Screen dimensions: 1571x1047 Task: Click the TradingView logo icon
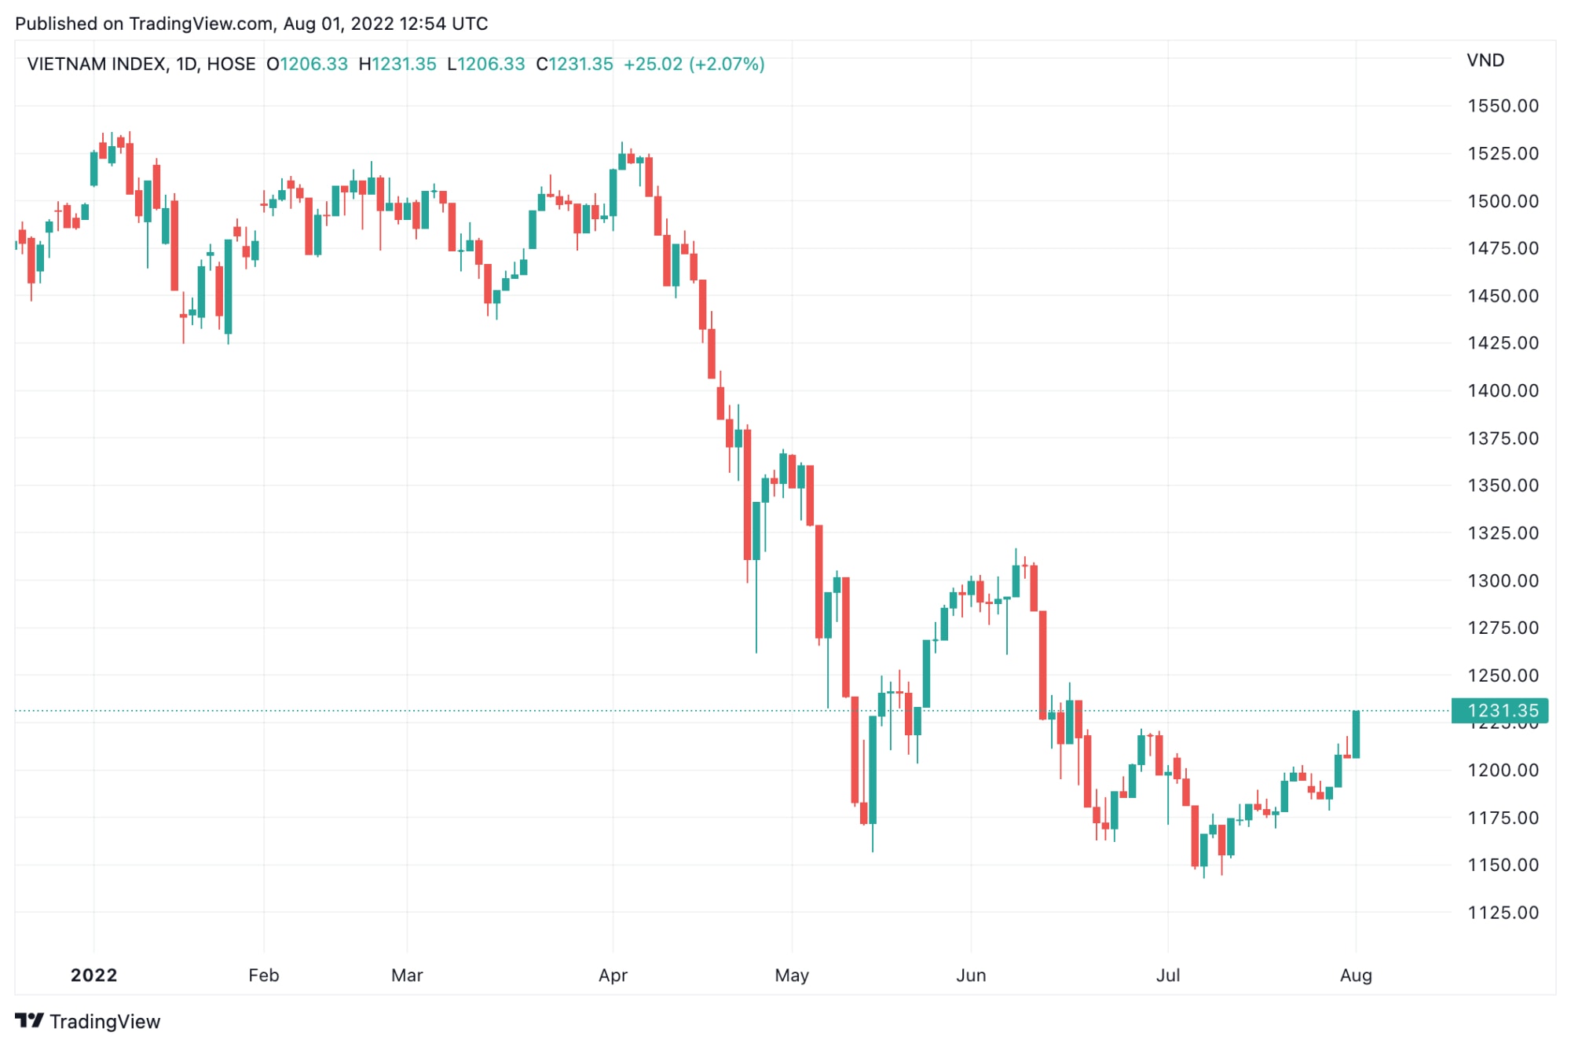[x=29, y=1020]
